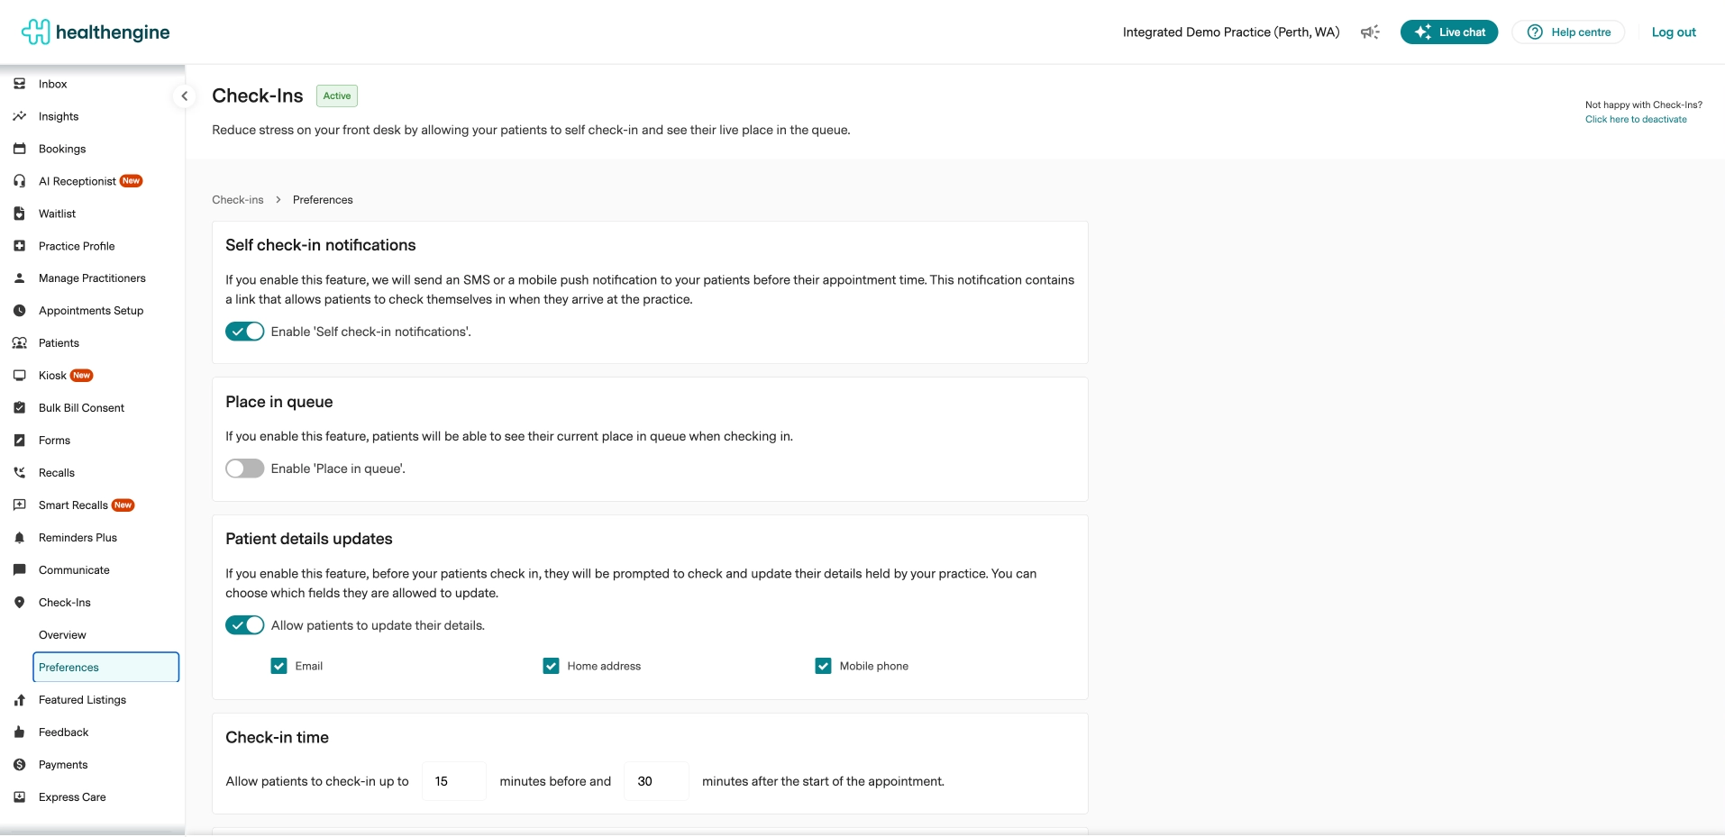Screen dimensions: 1725x837
Task: Click the Insights chart icon
Action: (x=19, y=116)
